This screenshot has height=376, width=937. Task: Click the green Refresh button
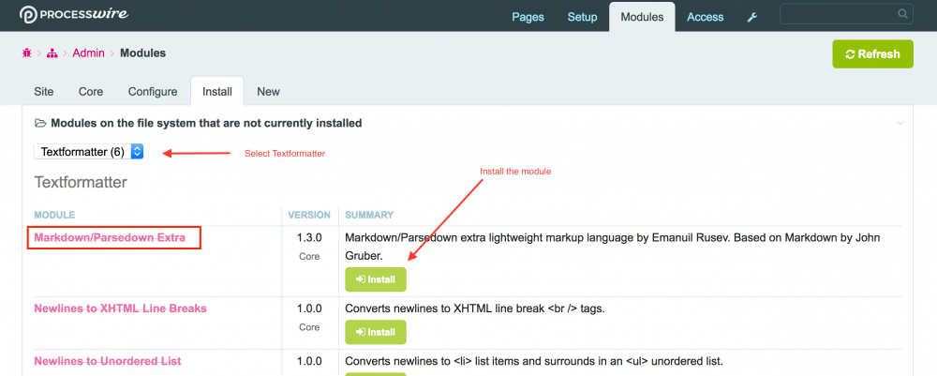872,54
